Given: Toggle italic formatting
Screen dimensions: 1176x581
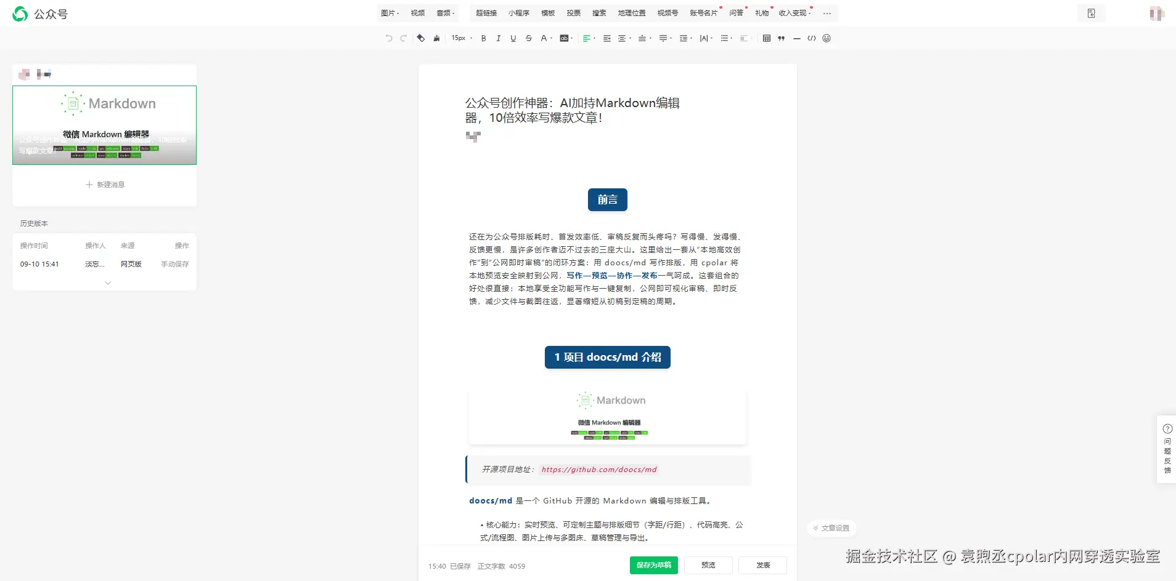Looking at the screenshot, I should coord(499,38).
